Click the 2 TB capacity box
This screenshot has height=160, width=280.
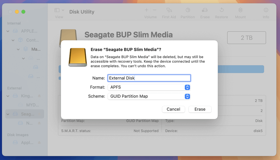(x=246, y=38)
